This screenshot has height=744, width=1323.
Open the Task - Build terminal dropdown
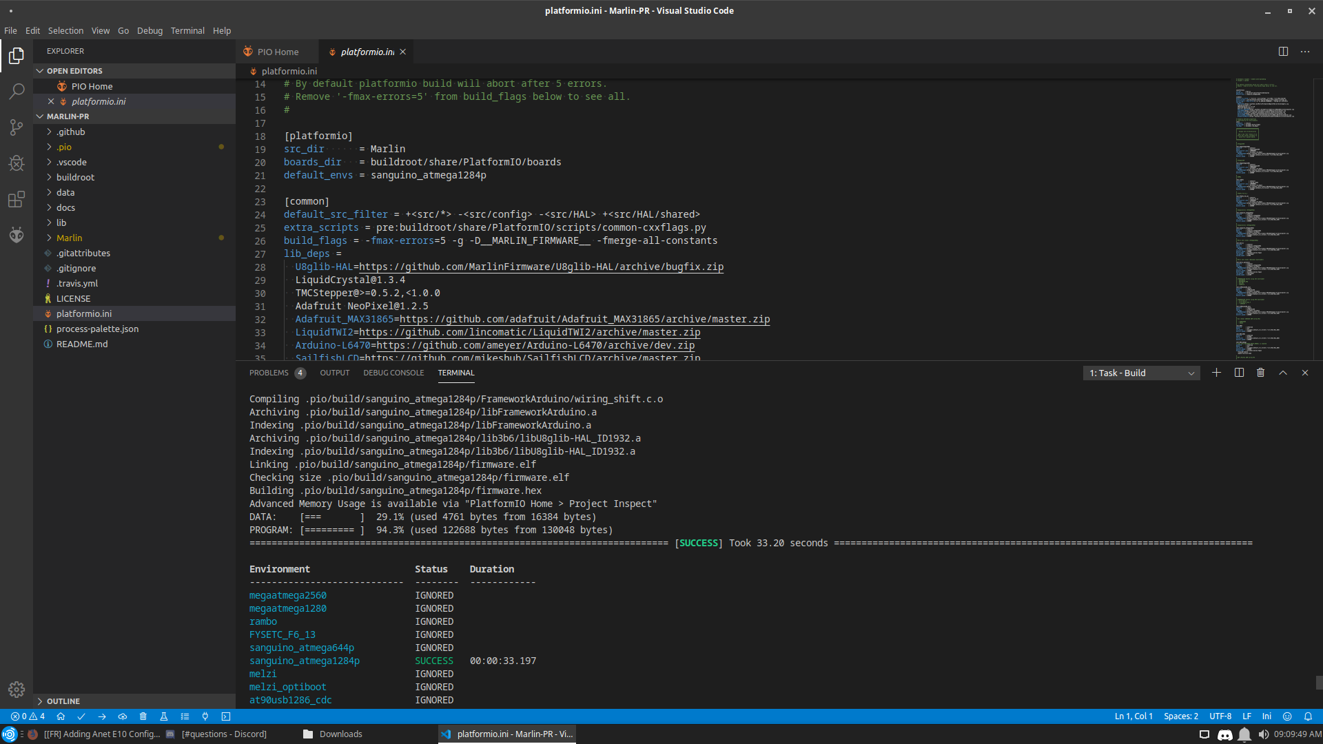pos(1141,373)
